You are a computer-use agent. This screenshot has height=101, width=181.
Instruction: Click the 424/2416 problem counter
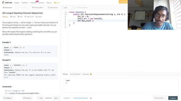pyautogui.click(x=48, y=98)
